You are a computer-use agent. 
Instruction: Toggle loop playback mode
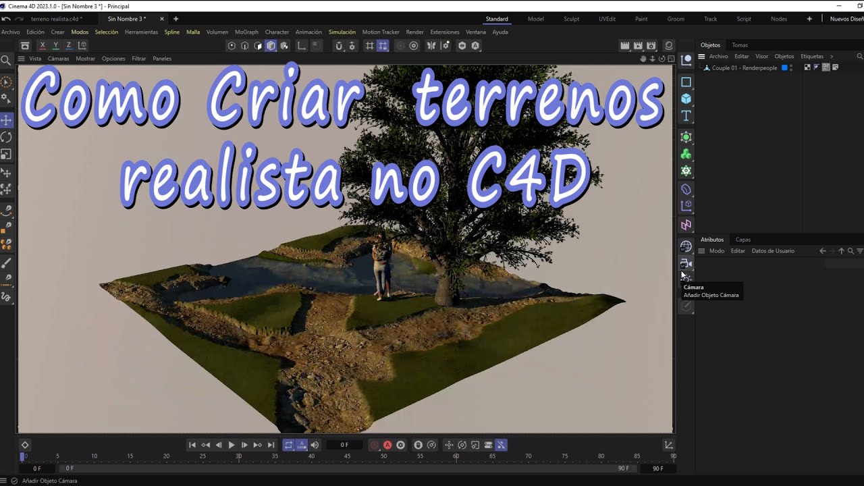click(288, 445)
